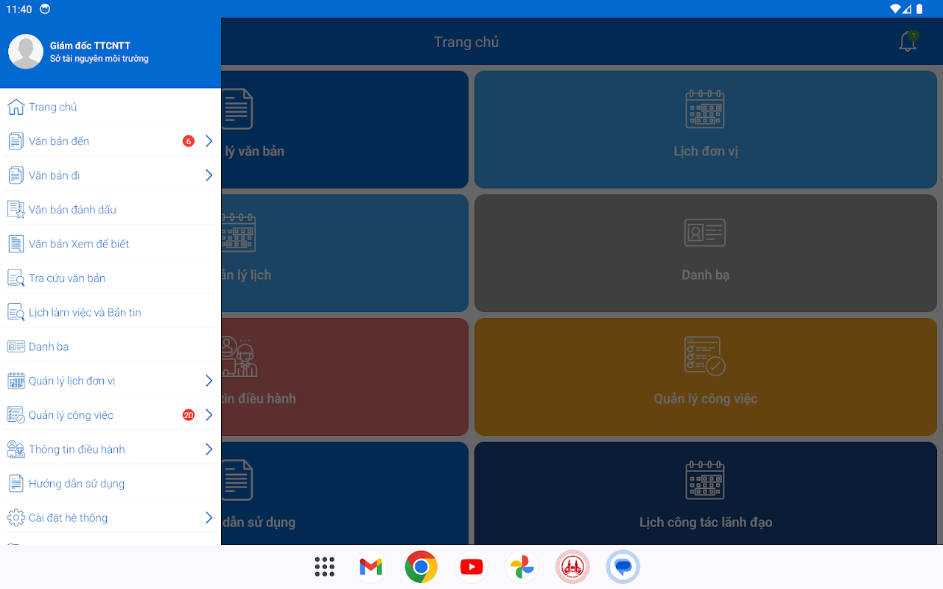Viewport: 943px width, 589px height.
Task: Click the calendar icon on Lịch đơn vị tile
Action: tap(705, 109)
